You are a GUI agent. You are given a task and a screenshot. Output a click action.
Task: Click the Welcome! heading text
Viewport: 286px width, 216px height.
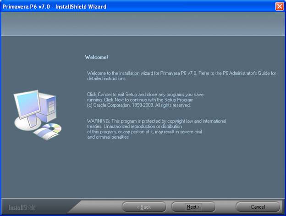97,57
